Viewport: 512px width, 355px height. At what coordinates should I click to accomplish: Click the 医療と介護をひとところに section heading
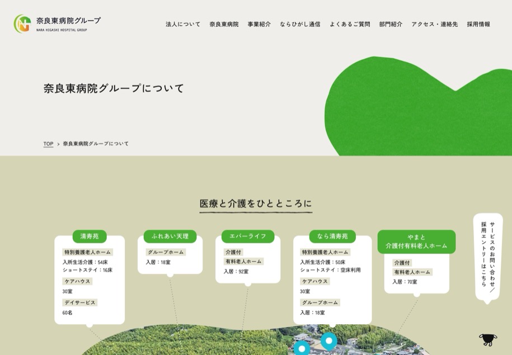tap(256, 203)
